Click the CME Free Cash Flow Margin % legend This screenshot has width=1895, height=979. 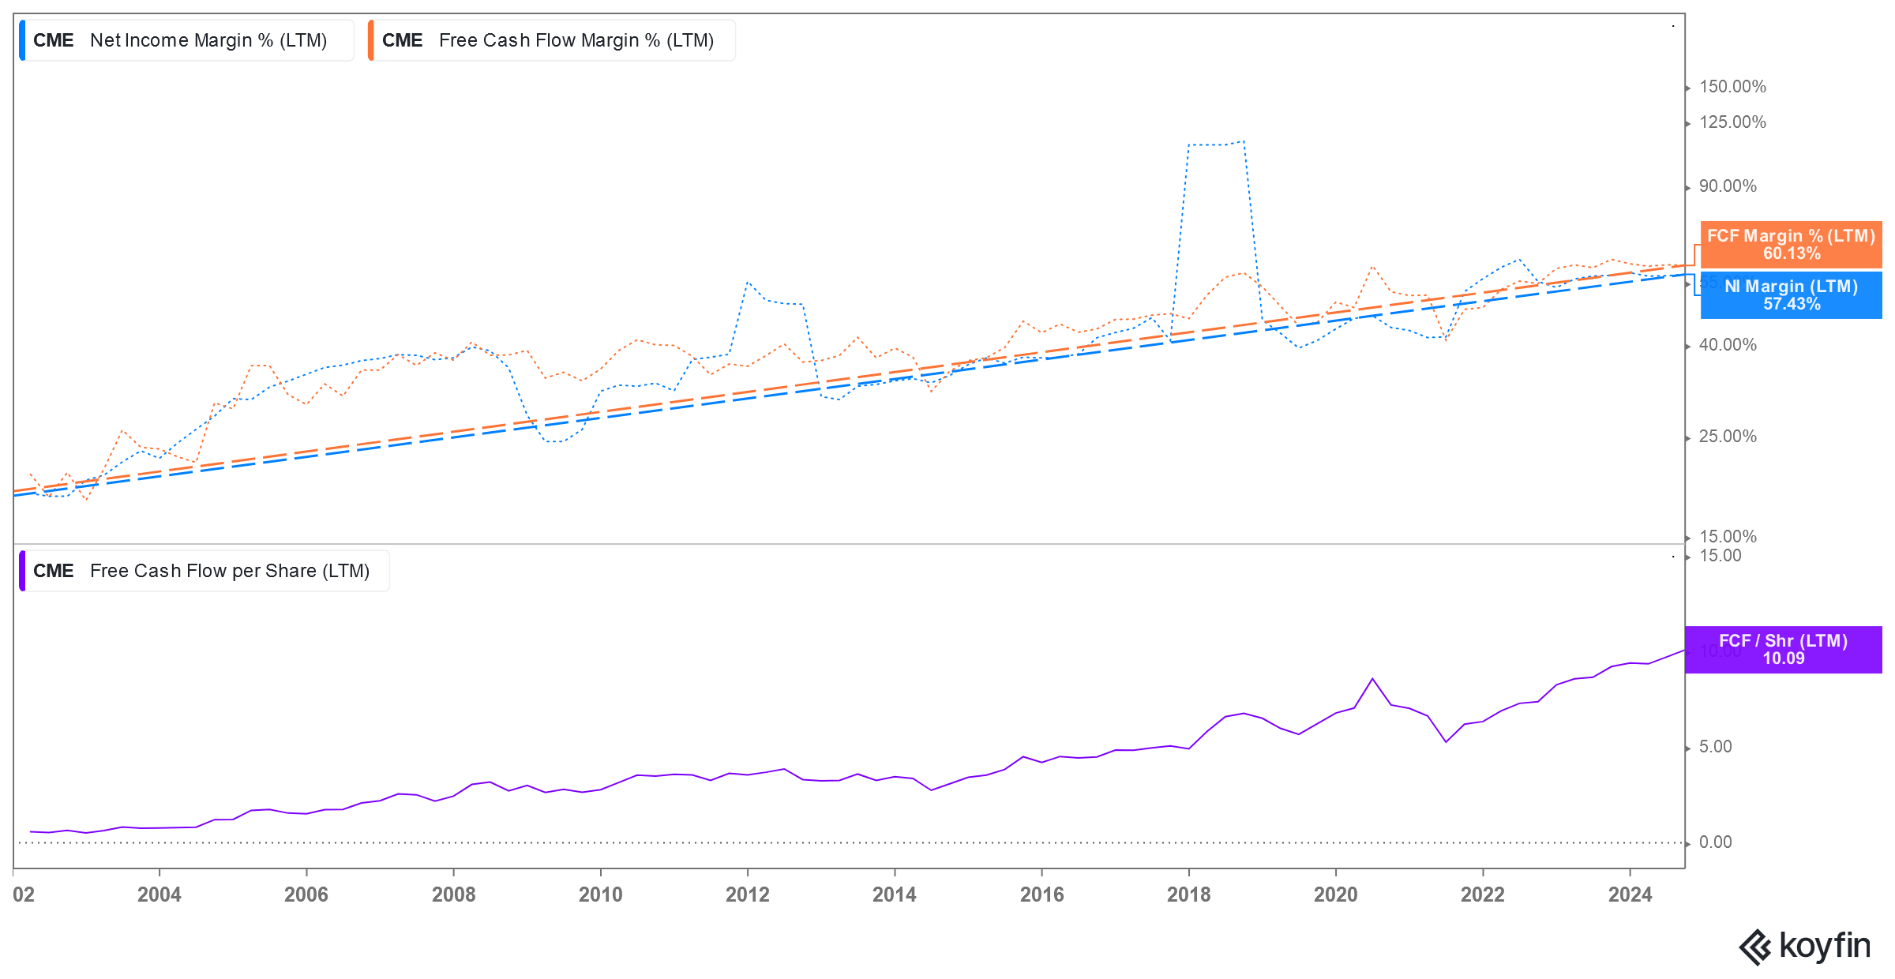551,40
